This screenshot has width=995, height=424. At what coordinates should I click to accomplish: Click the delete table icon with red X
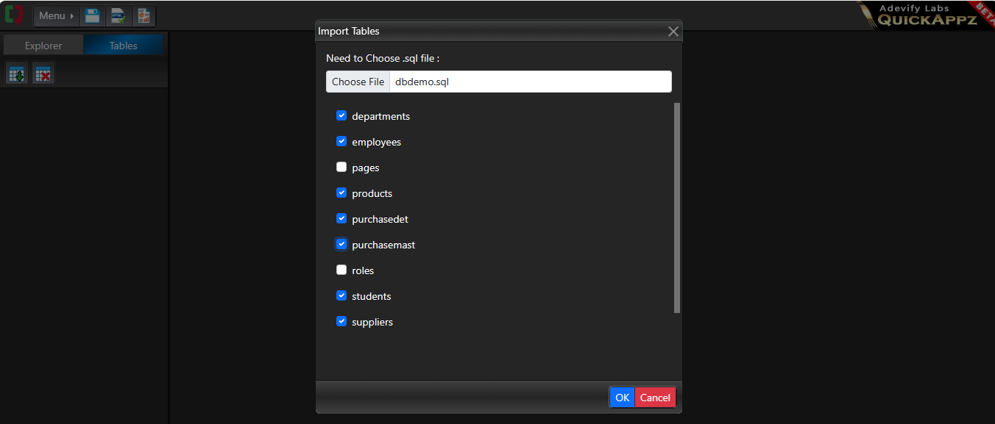[x=43, y=73]
